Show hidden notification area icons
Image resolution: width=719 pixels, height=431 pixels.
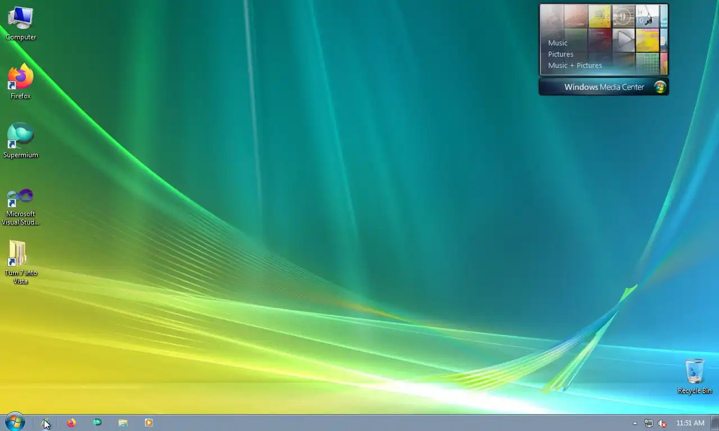pyautogui.click(x=635, y=423)
